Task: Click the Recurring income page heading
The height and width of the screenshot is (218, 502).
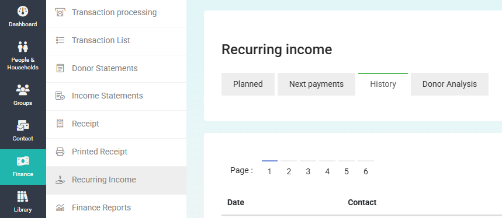Action: pyautogui.click(x=276, y=50)
